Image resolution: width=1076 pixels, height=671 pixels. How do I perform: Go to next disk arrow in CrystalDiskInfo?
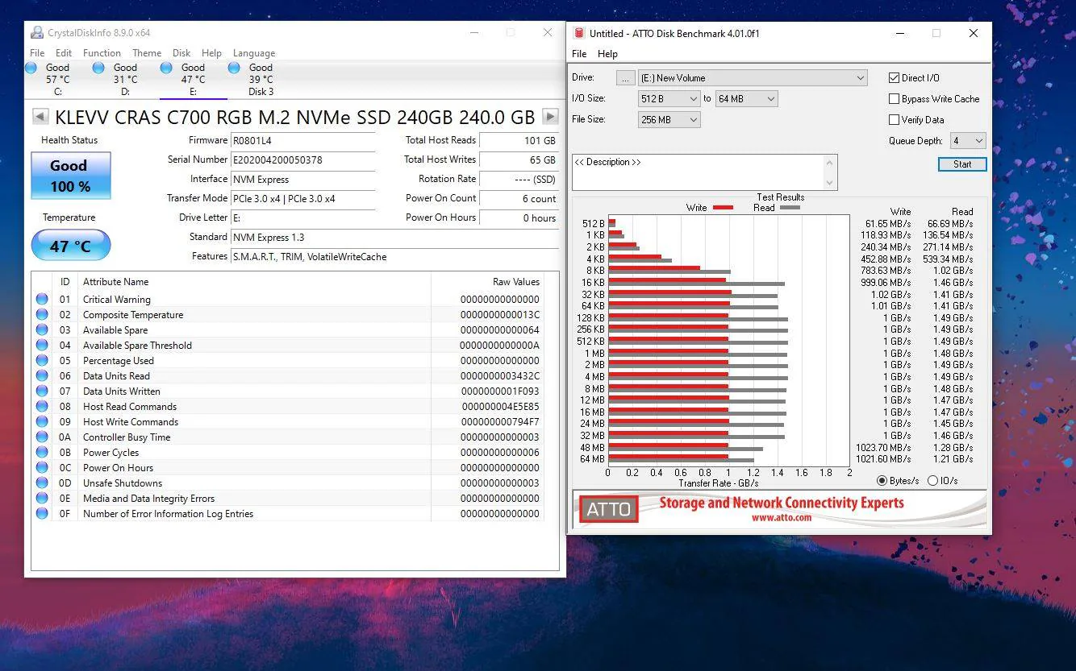point(550,117)
